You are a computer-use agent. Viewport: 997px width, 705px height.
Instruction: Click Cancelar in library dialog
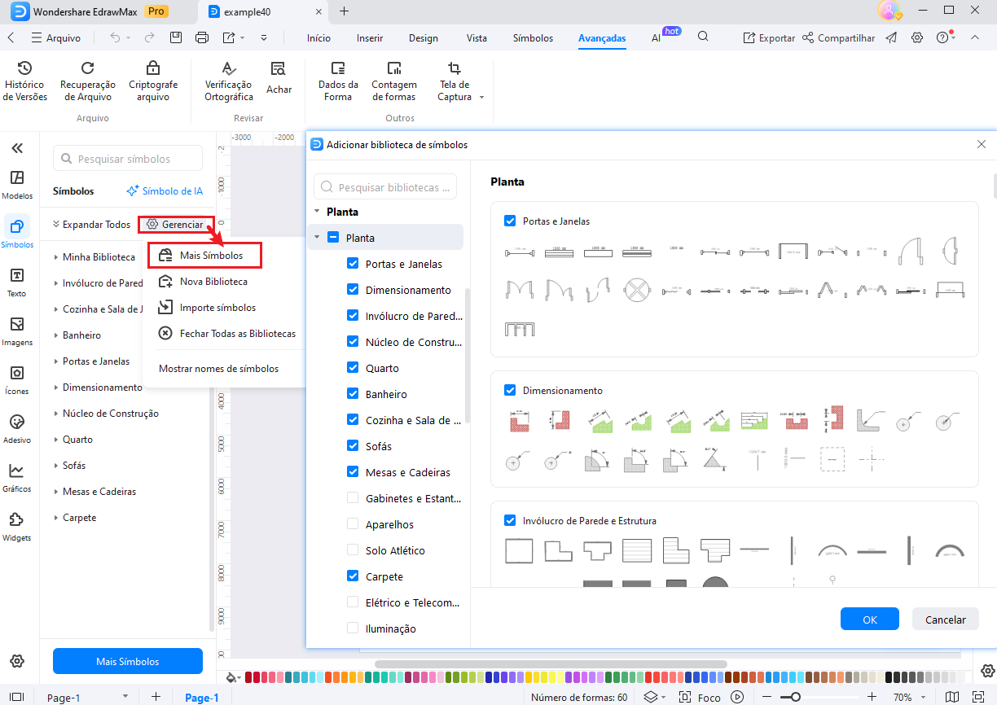point(946,619)
